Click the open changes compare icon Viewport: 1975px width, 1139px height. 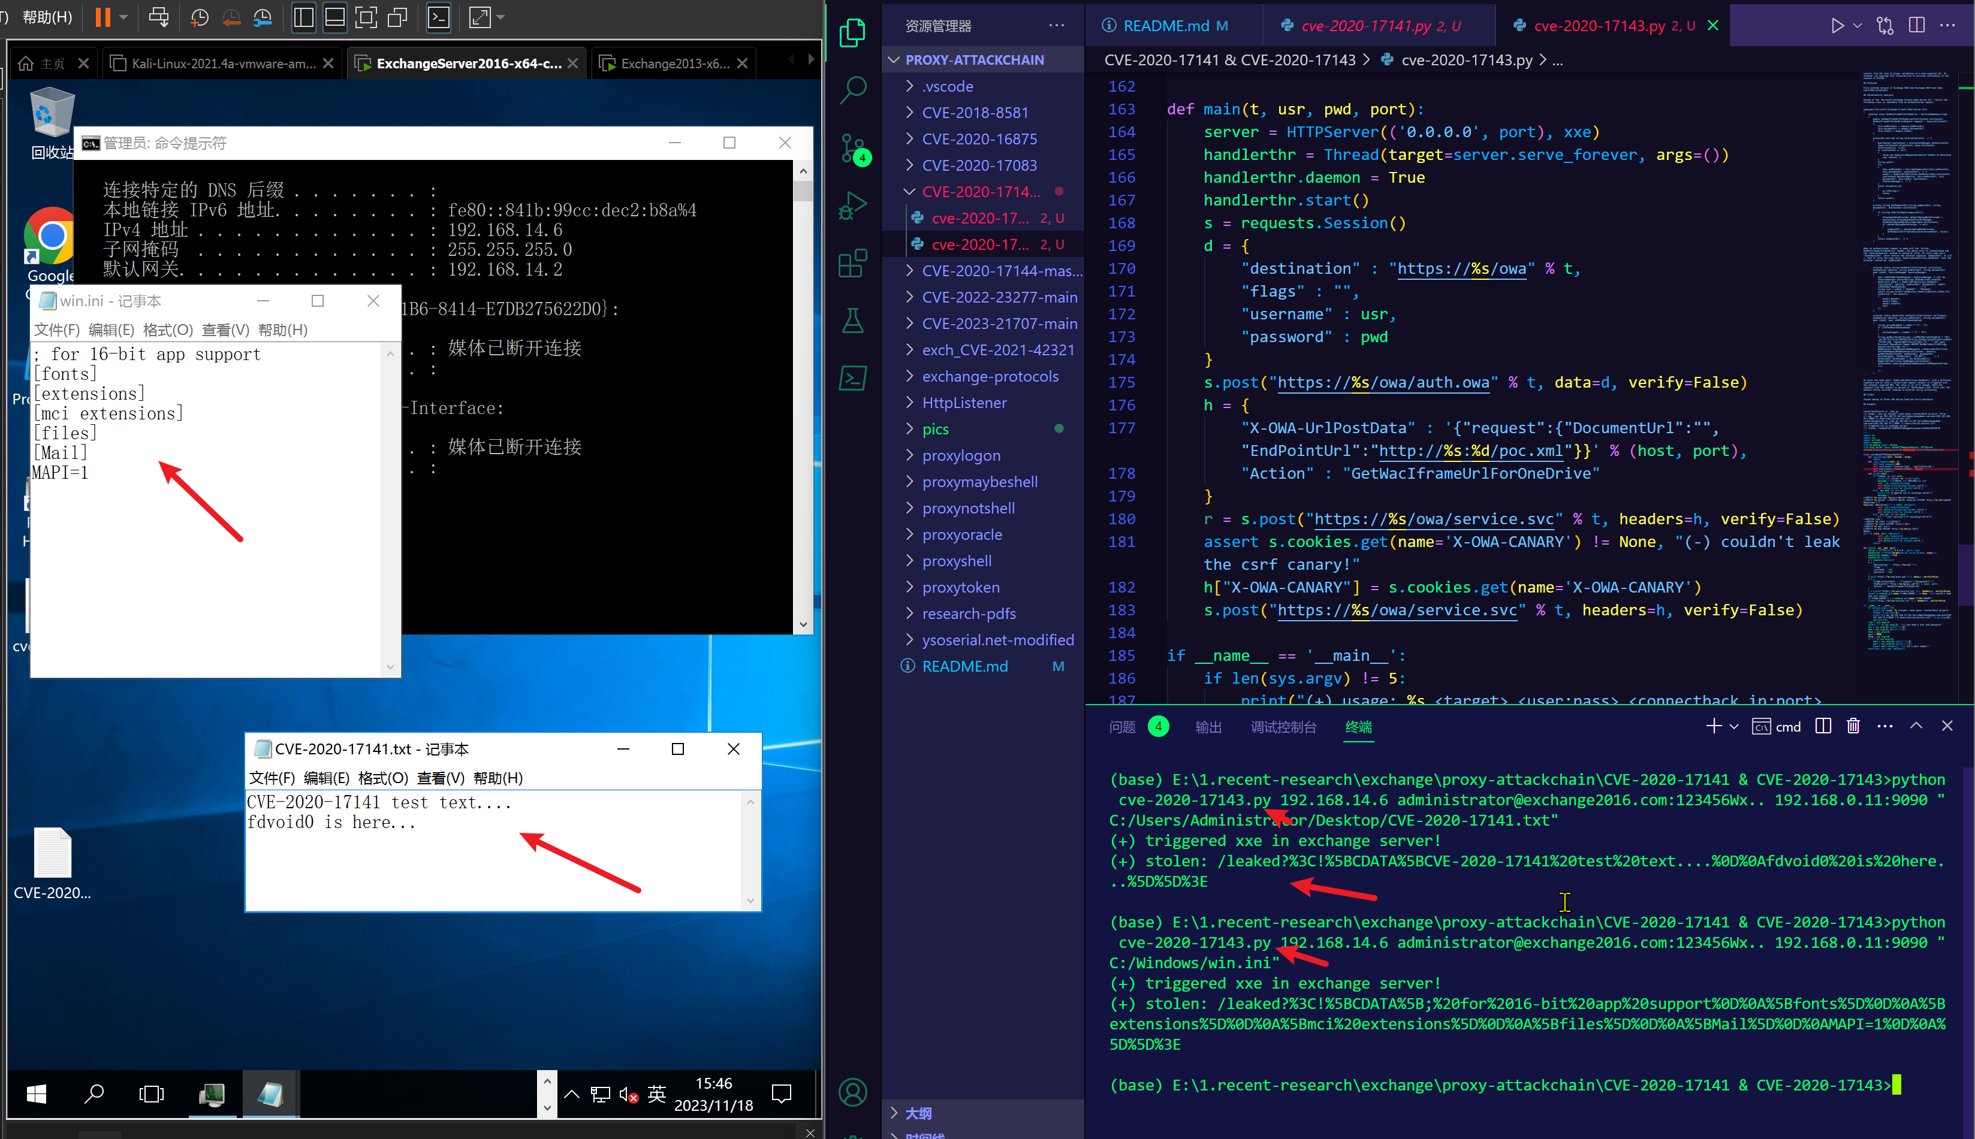(1885, 26)
